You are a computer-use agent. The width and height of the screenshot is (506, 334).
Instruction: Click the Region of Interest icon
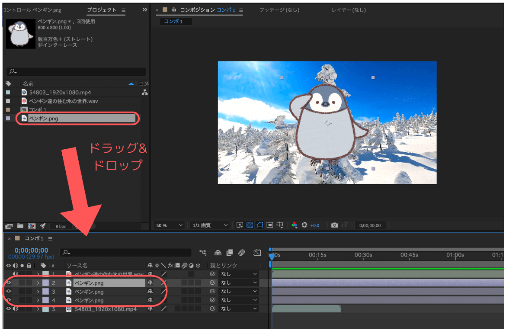tap(270, 225)
